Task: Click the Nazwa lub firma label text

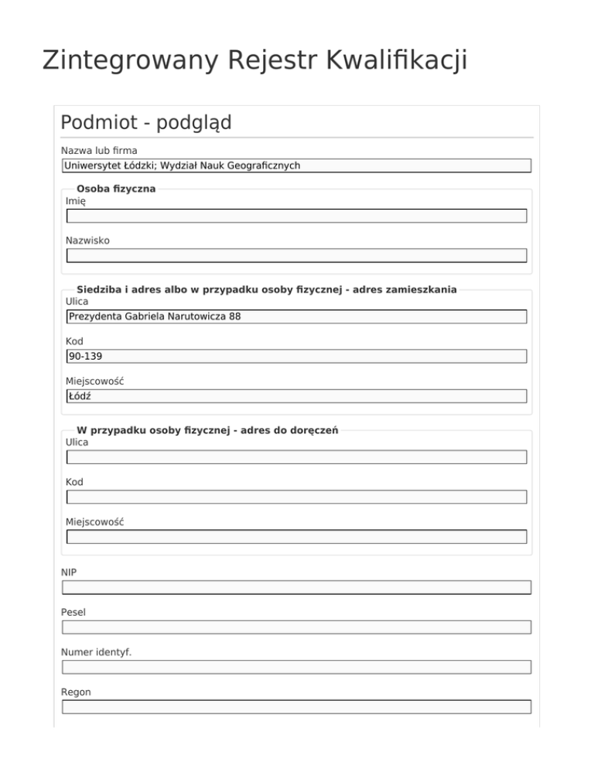Action: pos(99,150)
